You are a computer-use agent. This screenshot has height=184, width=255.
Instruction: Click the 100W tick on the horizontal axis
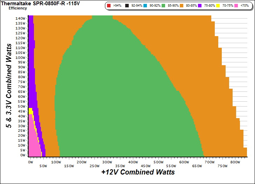[x=56, y=162]
